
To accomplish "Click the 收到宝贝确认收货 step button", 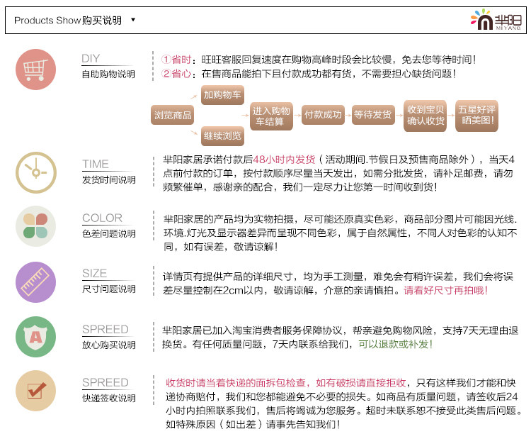I will tap(425, 116).
